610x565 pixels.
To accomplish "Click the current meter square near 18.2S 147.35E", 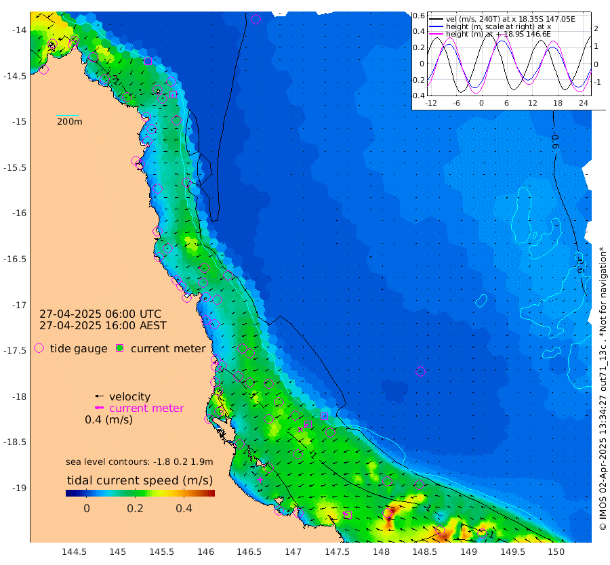I will click(x=324, y=416).
